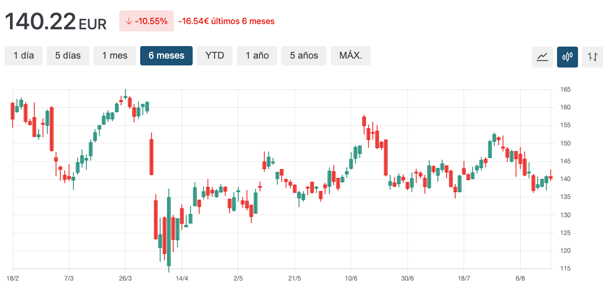Screen dimensions: 609x290
Task: Click the 140.22 EUR price
Action: coord(56,22)
